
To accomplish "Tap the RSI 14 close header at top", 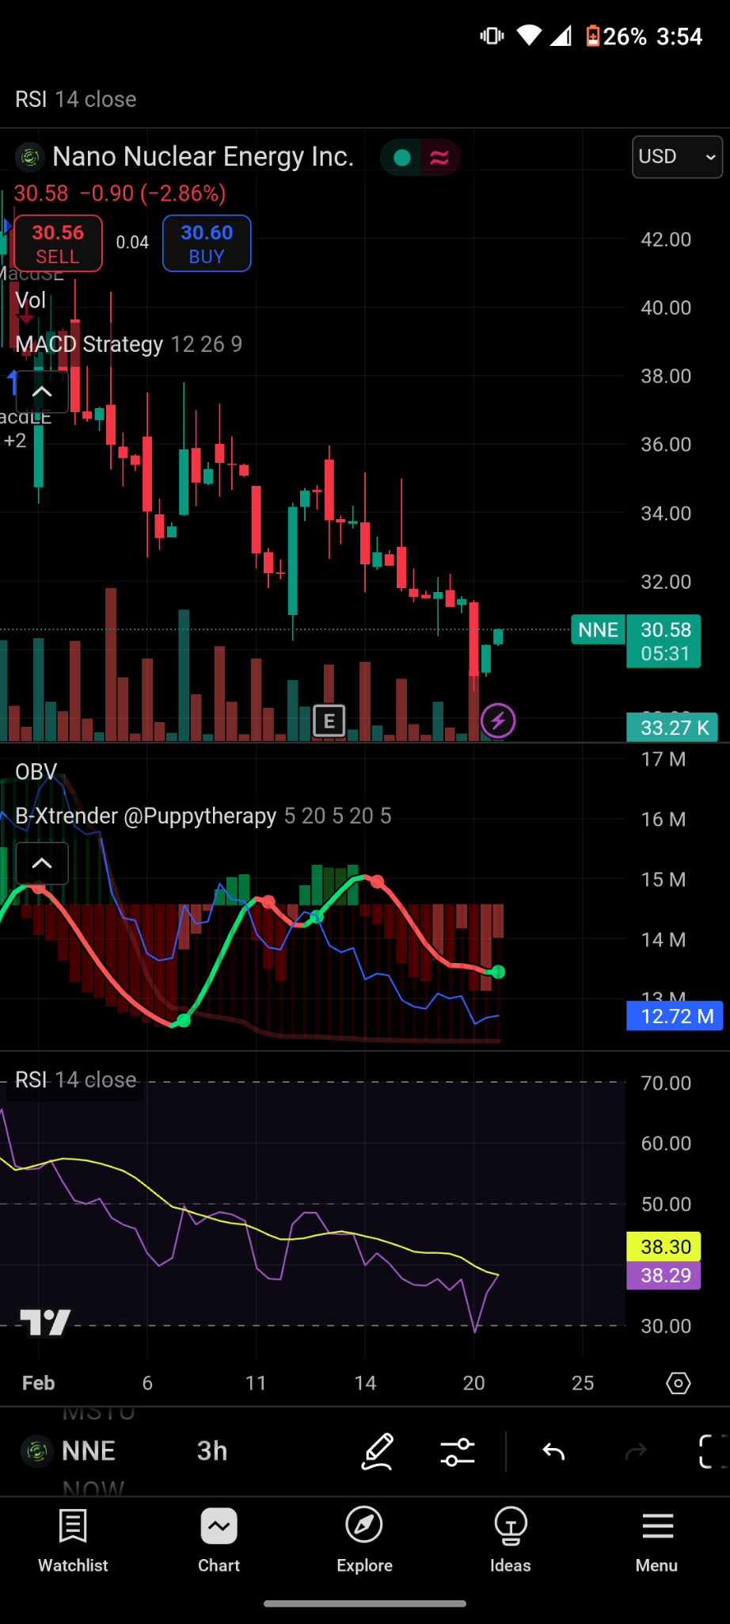I will [x=76, y=99].
